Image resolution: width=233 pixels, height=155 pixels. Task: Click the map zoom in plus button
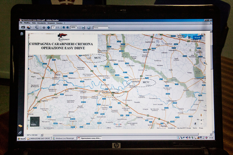(x=201, y=120)
